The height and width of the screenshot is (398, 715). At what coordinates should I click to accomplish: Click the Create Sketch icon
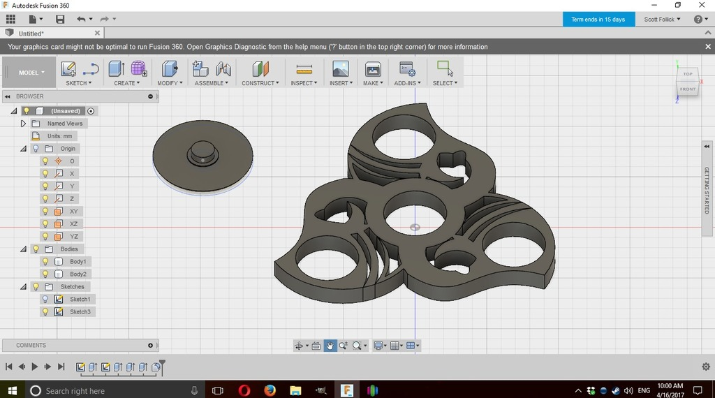click(68, 68)
